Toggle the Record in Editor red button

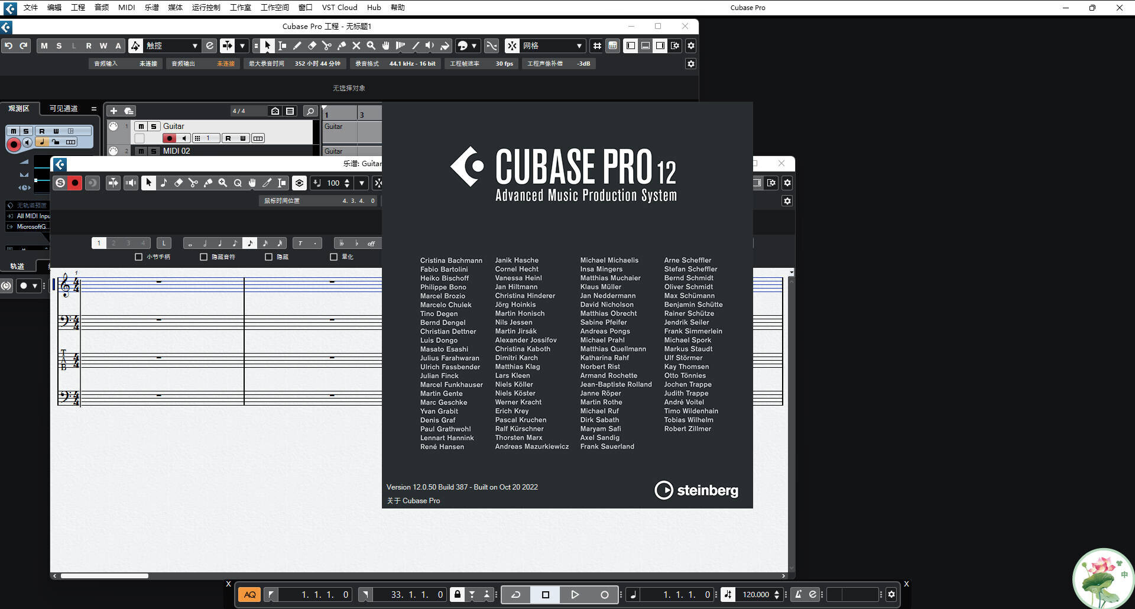coord(75,183)
